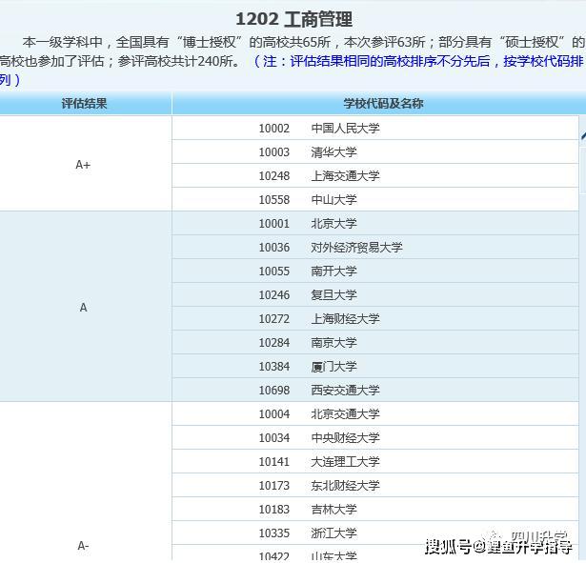
Task: Click the blue note about 评估结果相同 ranking
Action: pos(419,61)
